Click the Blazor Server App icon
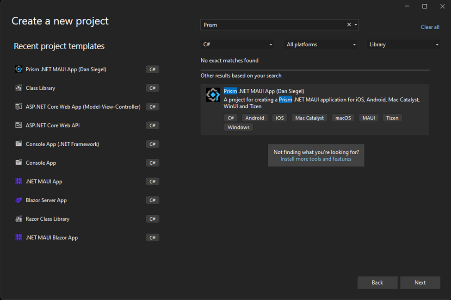This screenshot has width=451, height=300. click(x=19, y=200)
